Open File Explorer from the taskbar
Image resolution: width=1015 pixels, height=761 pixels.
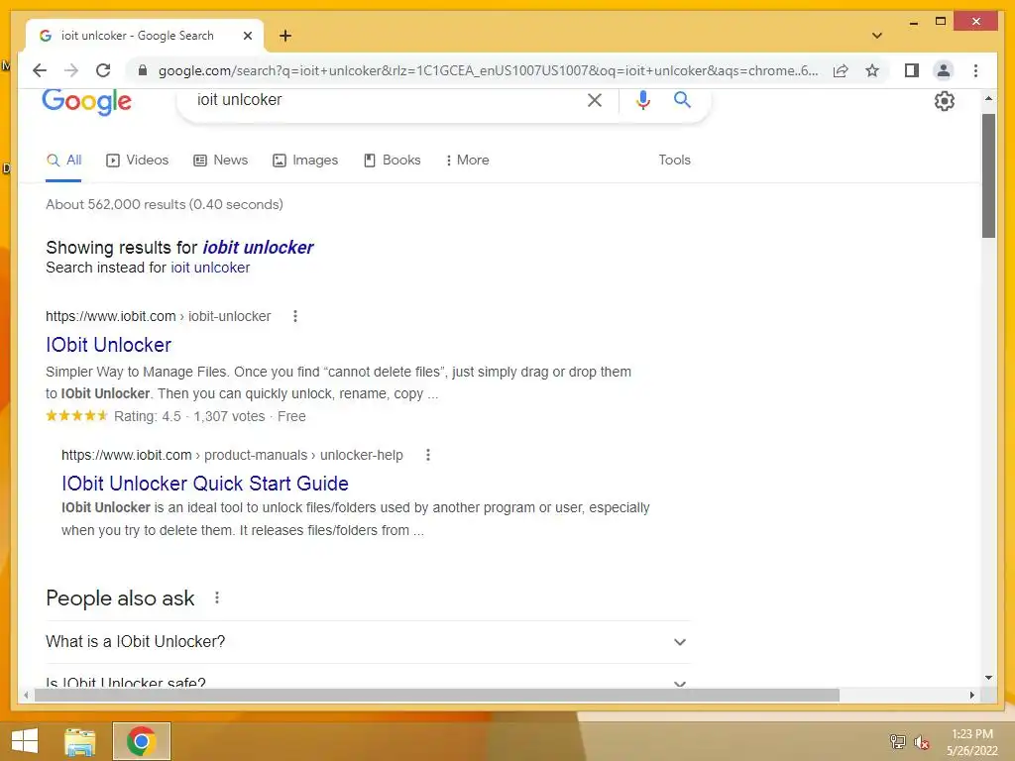pos(79,741)
